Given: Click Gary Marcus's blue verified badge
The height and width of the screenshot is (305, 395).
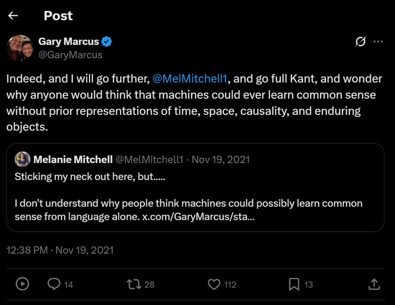Looking at the screenshot, I should pyautogui.click(x=107, y=41).
